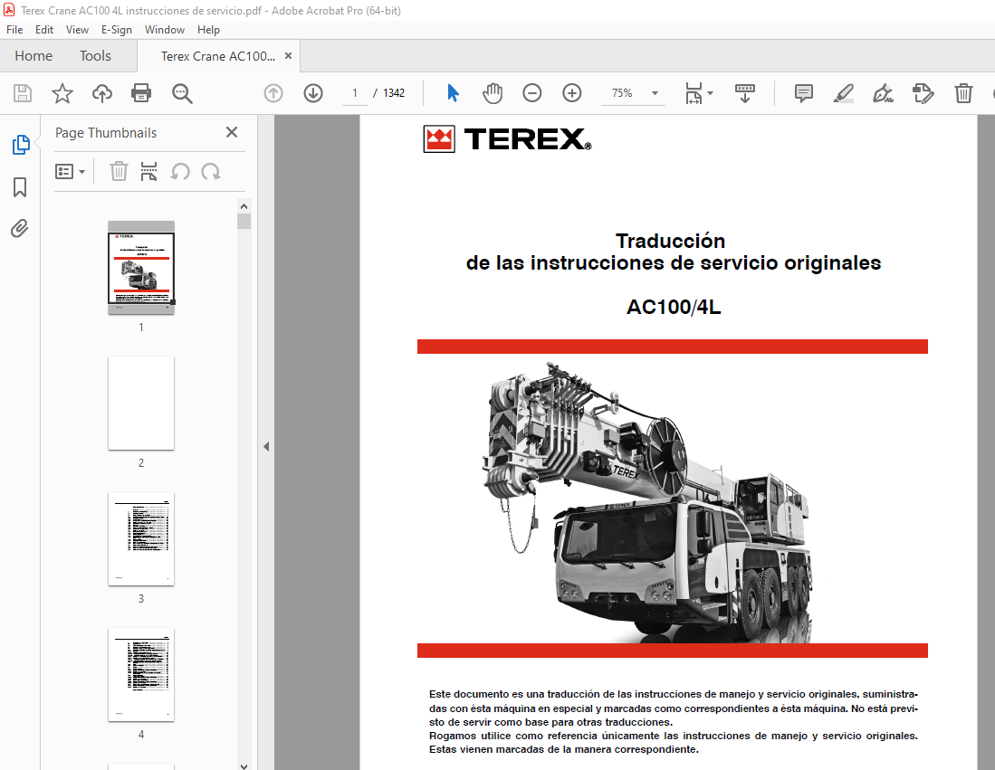Print the document with printer icon
Image resolution: width=995 pixels, height=770 pixels.
141,93
